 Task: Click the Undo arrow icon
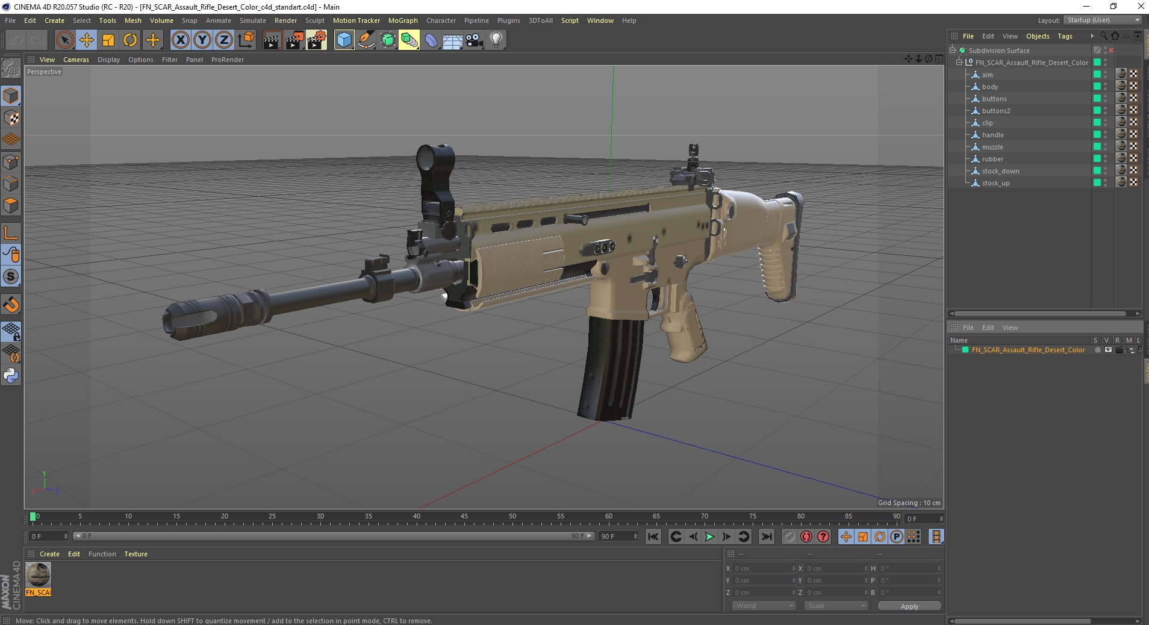coord(16,40)
